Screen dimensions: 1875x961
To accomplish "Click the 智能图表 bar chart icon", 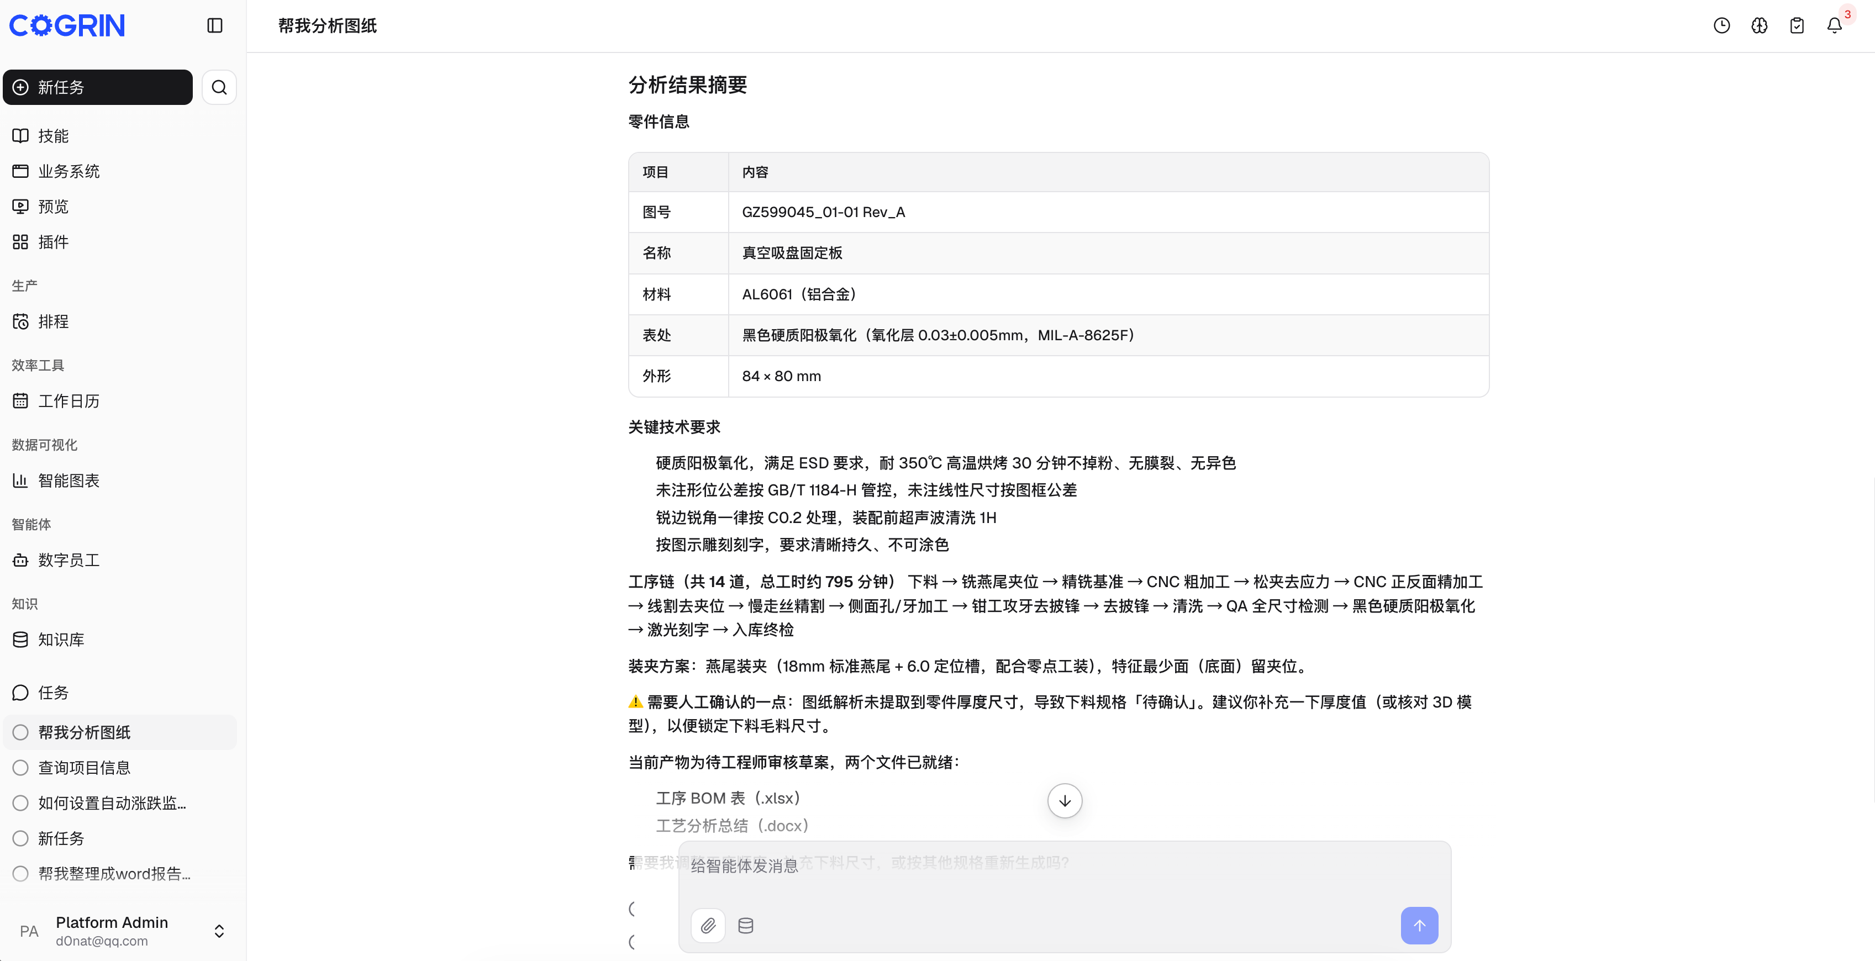I will point(20,480).
